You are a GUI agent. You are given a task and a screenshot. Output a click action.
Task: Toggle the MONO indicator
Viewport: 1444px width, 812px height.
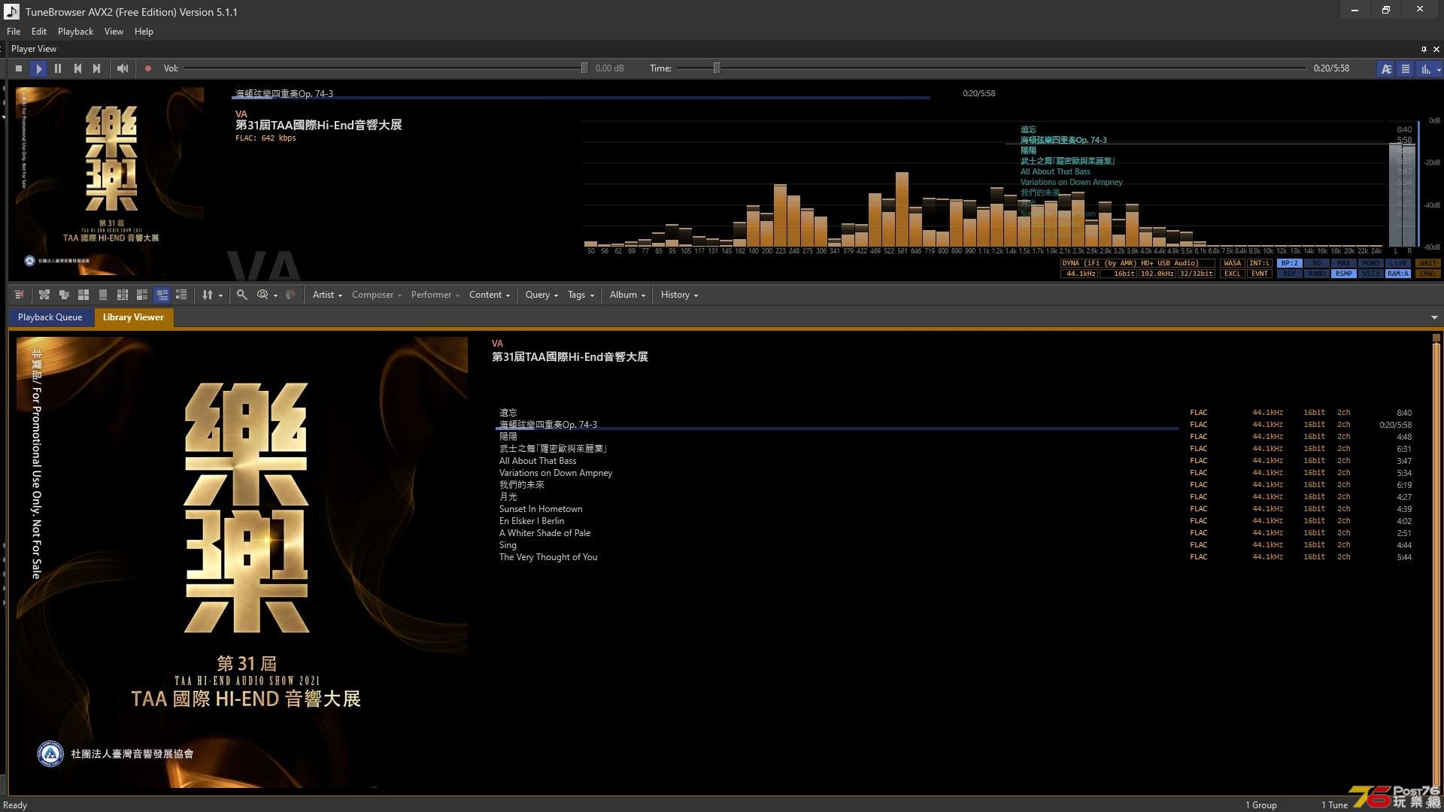1371,263
